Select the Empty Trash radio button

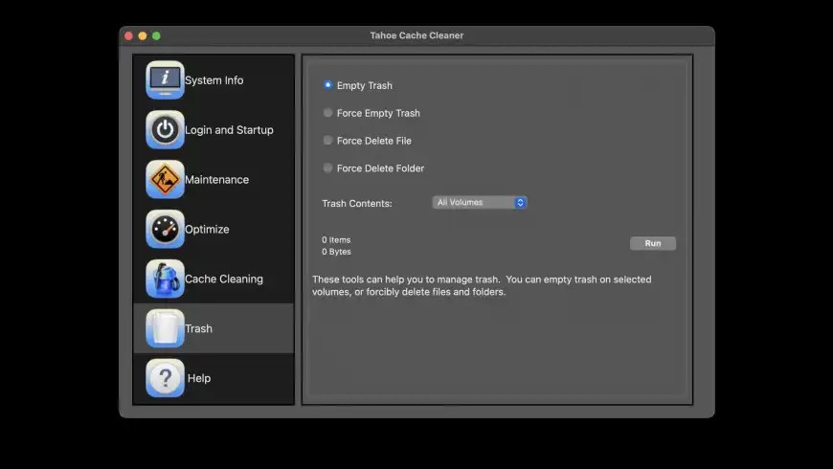[327, 85]
